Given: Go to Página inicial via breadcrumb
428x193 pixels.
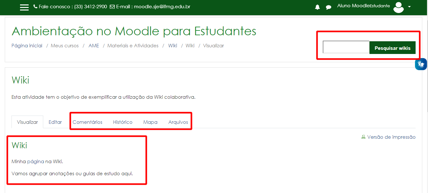Looking at the screenshot, I should (26, 45).
